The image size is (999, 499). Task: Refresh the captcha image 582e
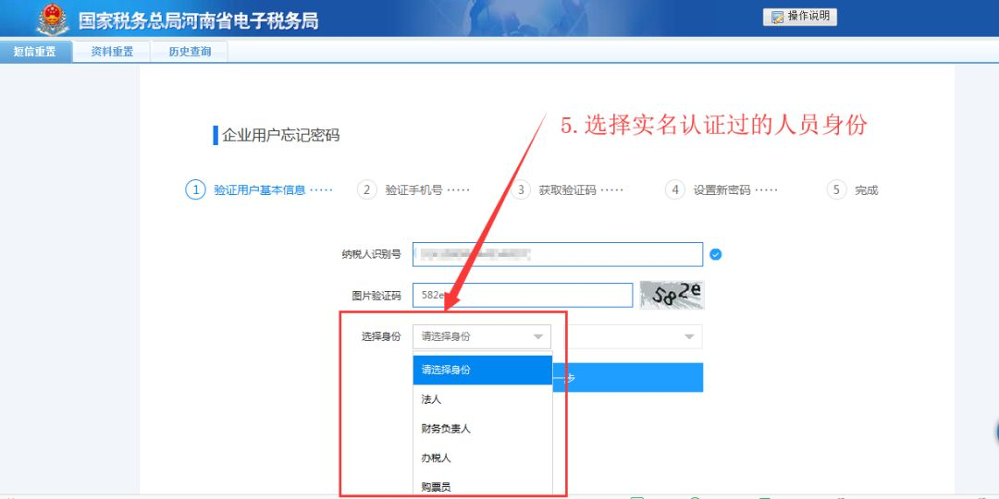coord(672,295)
